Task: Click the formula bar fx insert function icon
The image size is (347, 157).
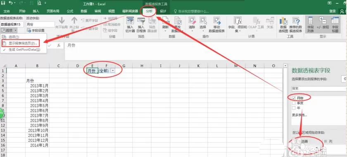Action: tap(59, 45)
